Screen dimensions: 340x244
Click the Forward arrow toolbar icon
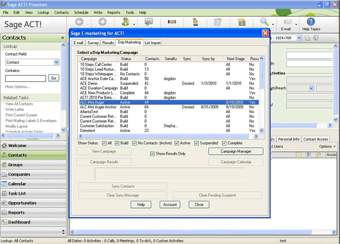coord(102,22)
